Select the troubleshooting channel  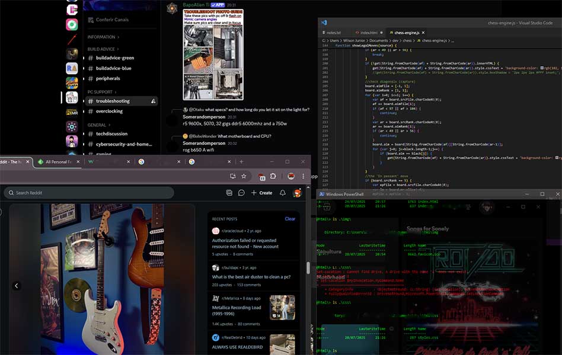[x=122, y=101]
